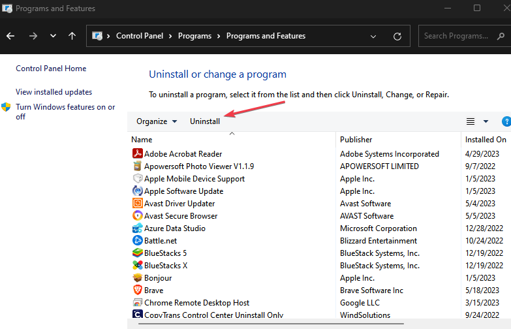The image size is (511, 329).
Task: Click the BlueStacks 5 icon
Action: coord(138,253)
